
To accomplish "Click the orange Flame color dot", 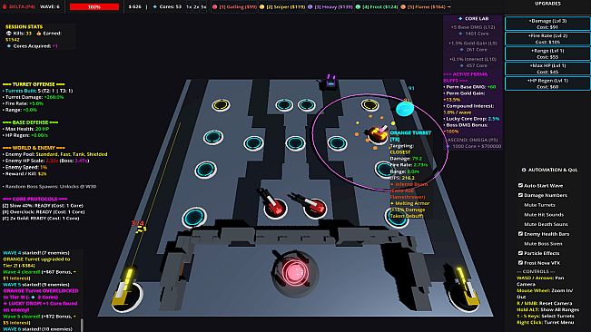I will point(403,6).
